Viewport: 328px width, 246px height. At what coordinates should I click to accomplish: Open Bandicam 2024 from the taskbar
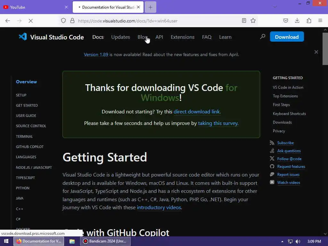click(x=105, y=241)
